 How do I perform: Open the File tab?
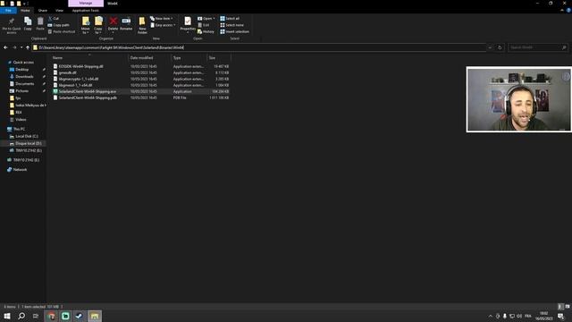8,11
